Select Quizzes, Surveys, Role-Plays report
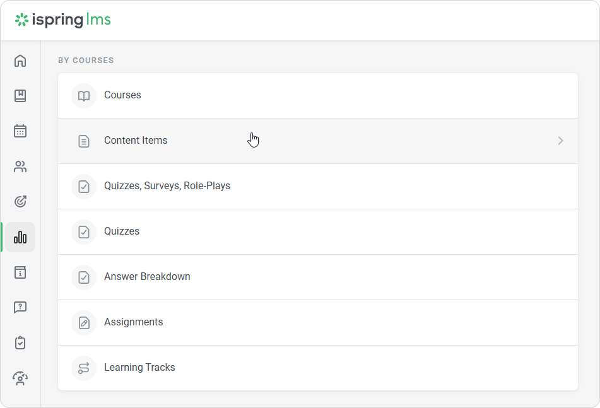 click(x=167, y=186)
